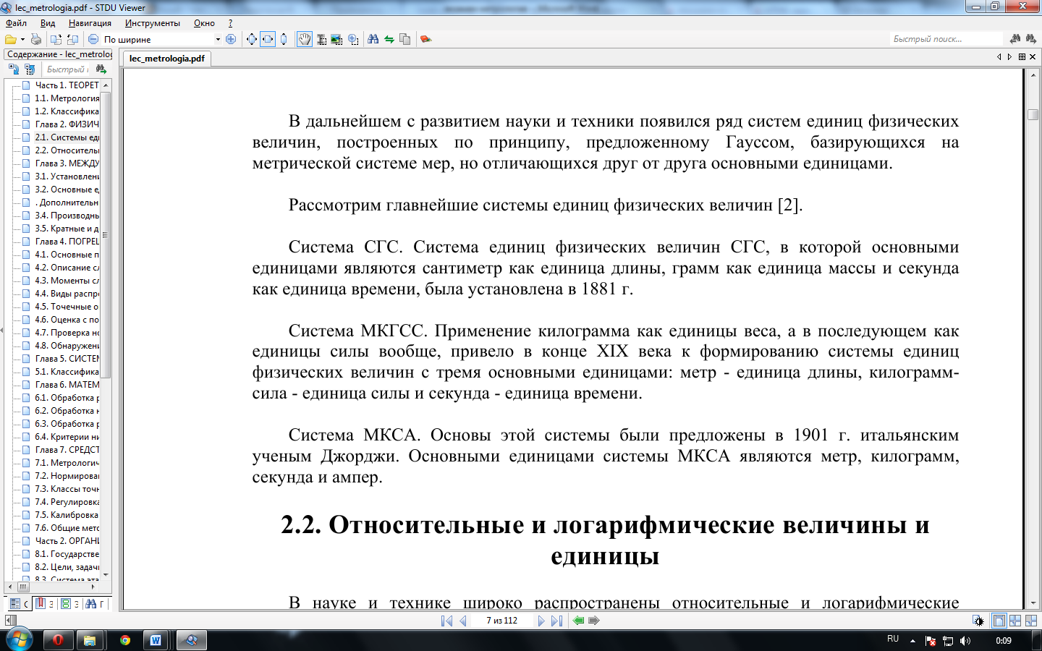Expand the recent files dropdown arrow beside Open
This screenshot has width=1042, height=651.
(x=22, y=39)
